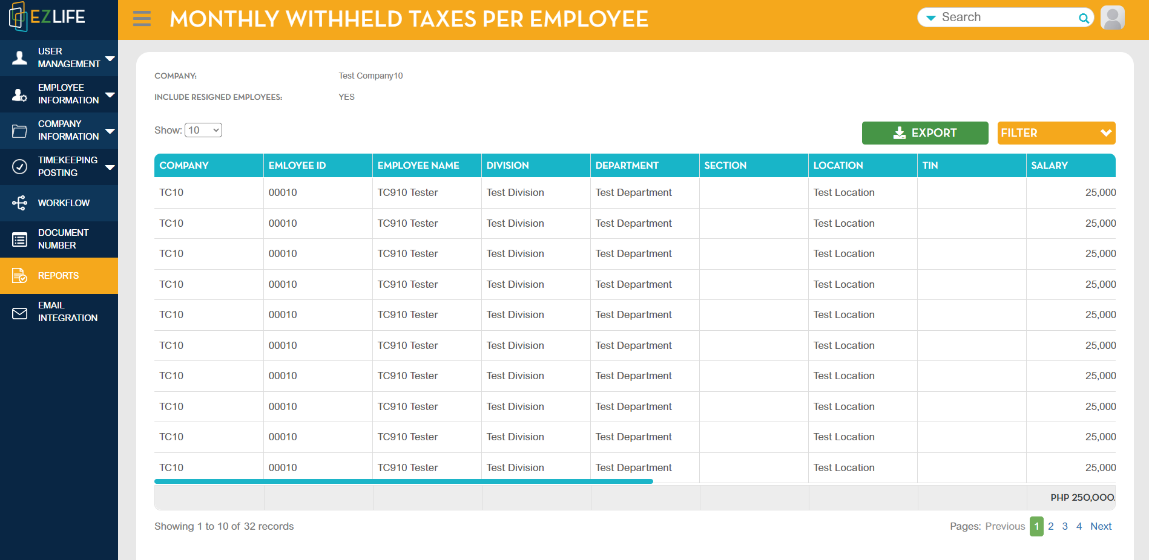Click the Workflow icon
This screenshot has height=560, width=1149.
(x=19, y=203)
